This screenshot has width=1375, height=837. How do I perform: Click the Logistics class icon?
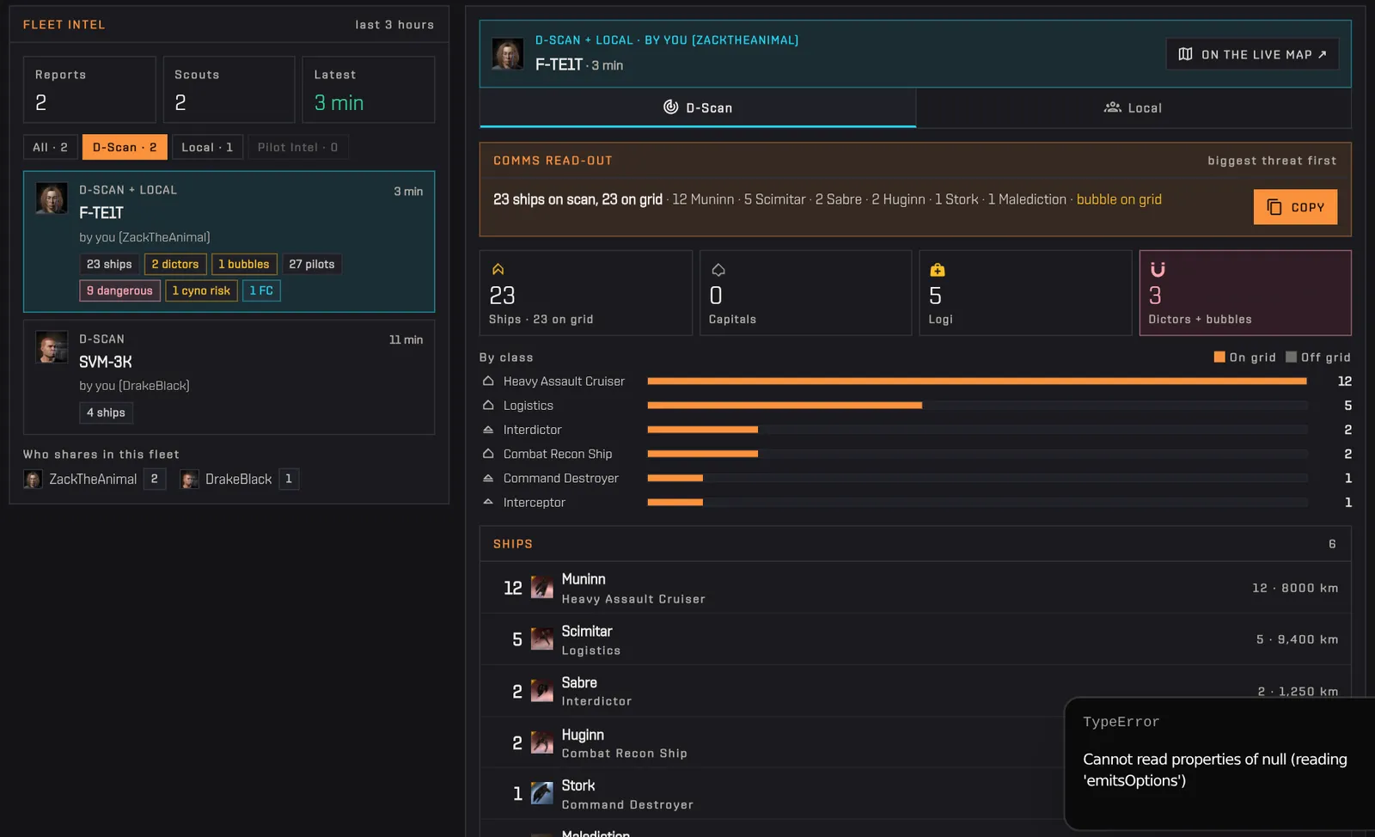(488, 405)
